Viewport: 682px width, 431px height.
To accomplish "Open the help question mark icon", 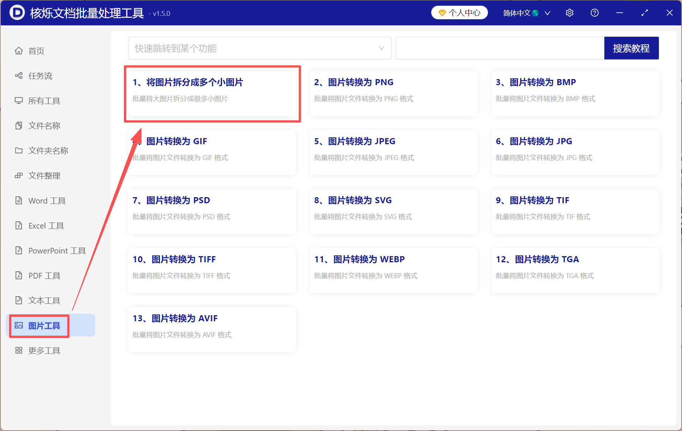I will [x=594, y=13].
